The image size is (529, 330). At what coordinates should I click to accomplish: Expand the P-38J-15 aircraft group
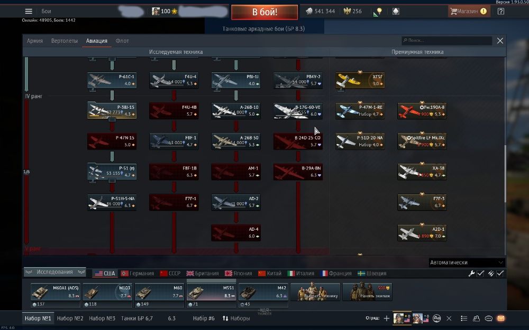pos(112,111)
